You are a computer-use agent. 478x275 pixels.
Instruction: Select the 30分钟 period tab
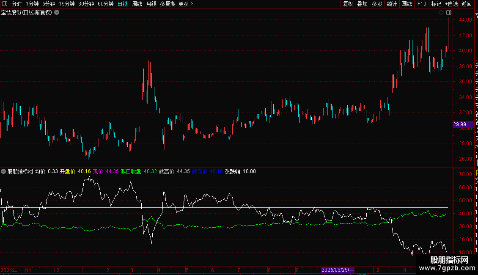pyautogui.click(x=86, y=4)
